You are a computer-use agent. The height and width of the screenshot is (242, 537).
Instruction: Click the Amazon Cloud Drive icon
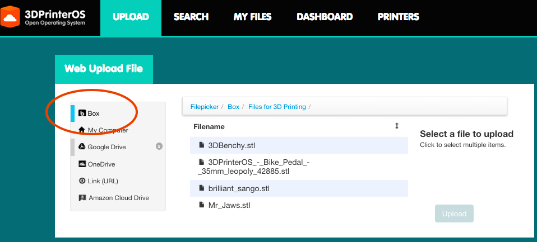82,198
